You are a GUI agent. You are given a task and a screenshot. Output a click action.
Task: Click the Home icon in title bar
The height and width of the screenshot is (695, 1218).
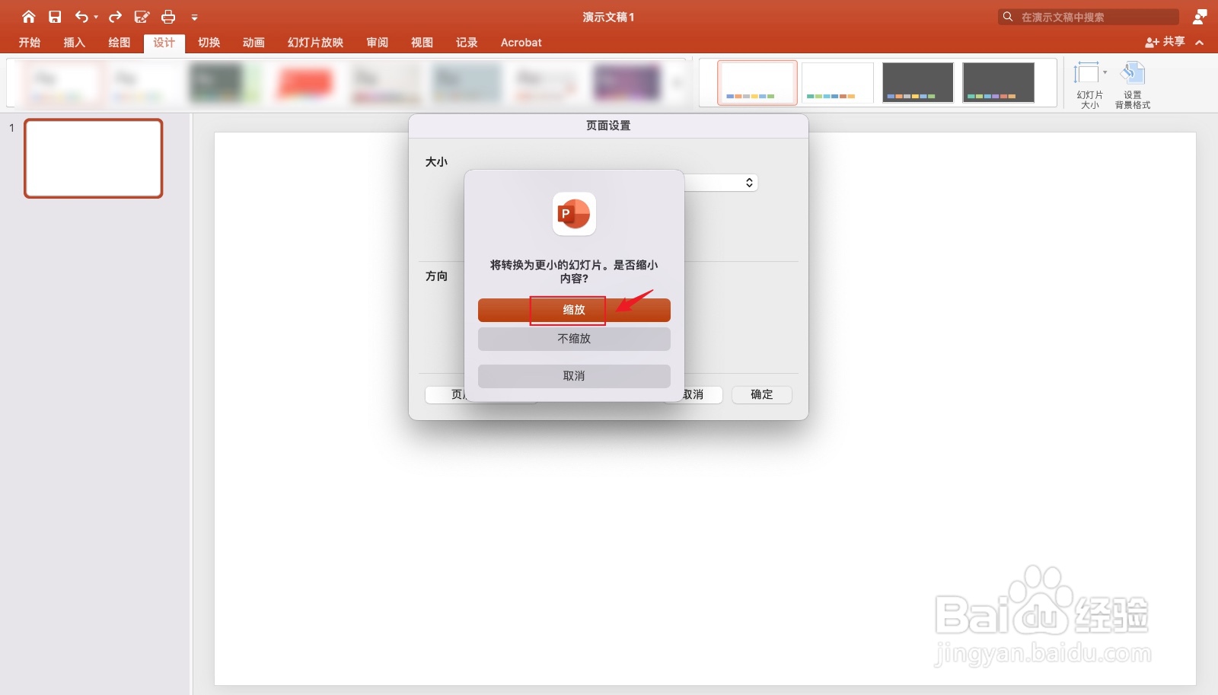pos(29,17)
